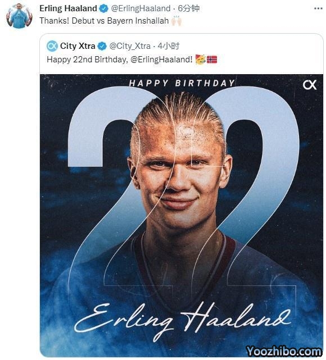Click the verified badge next to City Xtra
326x360 pixels.
coord(102,46)
